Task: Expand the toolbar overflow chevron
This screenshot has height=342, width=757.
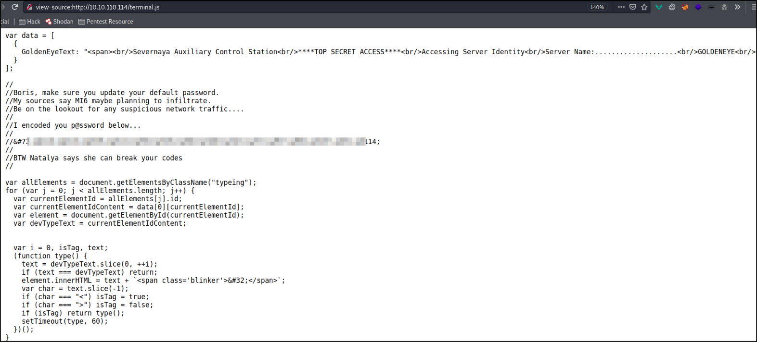Action: [737, 7]
